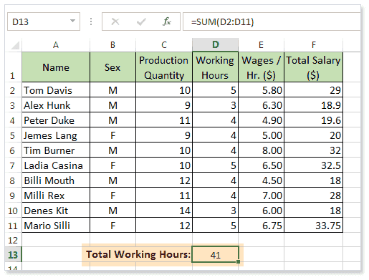Select row 12 header

[x=13, y=240]
